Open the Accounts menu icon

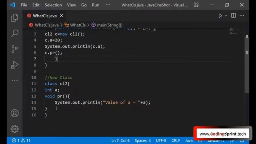click(14, 113)
